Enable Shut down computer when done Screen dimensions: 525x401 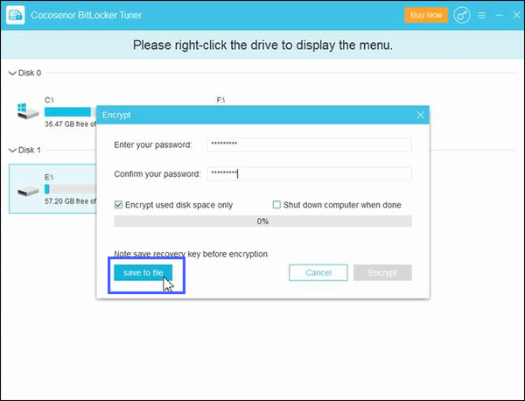click(276, 205)
